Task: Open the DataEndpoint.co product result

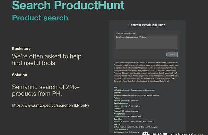Action: point(121,103)
